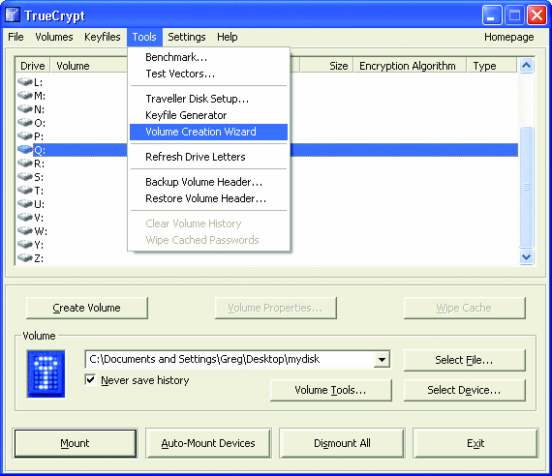Open the volume path dropdown arrow
Image resolution: width=552 pixels, height=476 pixels.
click(382, 360)
